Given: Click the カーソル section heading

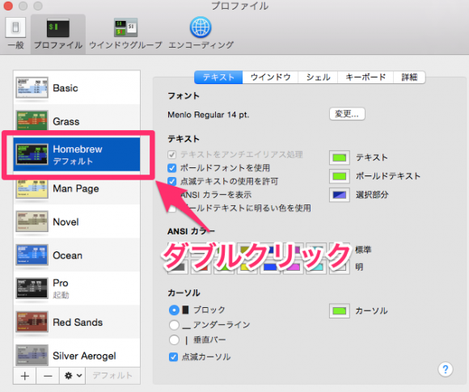Looking at the screenshot, I should coord(184,293).
